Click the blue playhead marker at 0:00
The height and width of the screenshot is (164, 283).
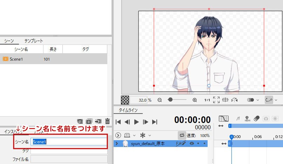click(231, 137)
